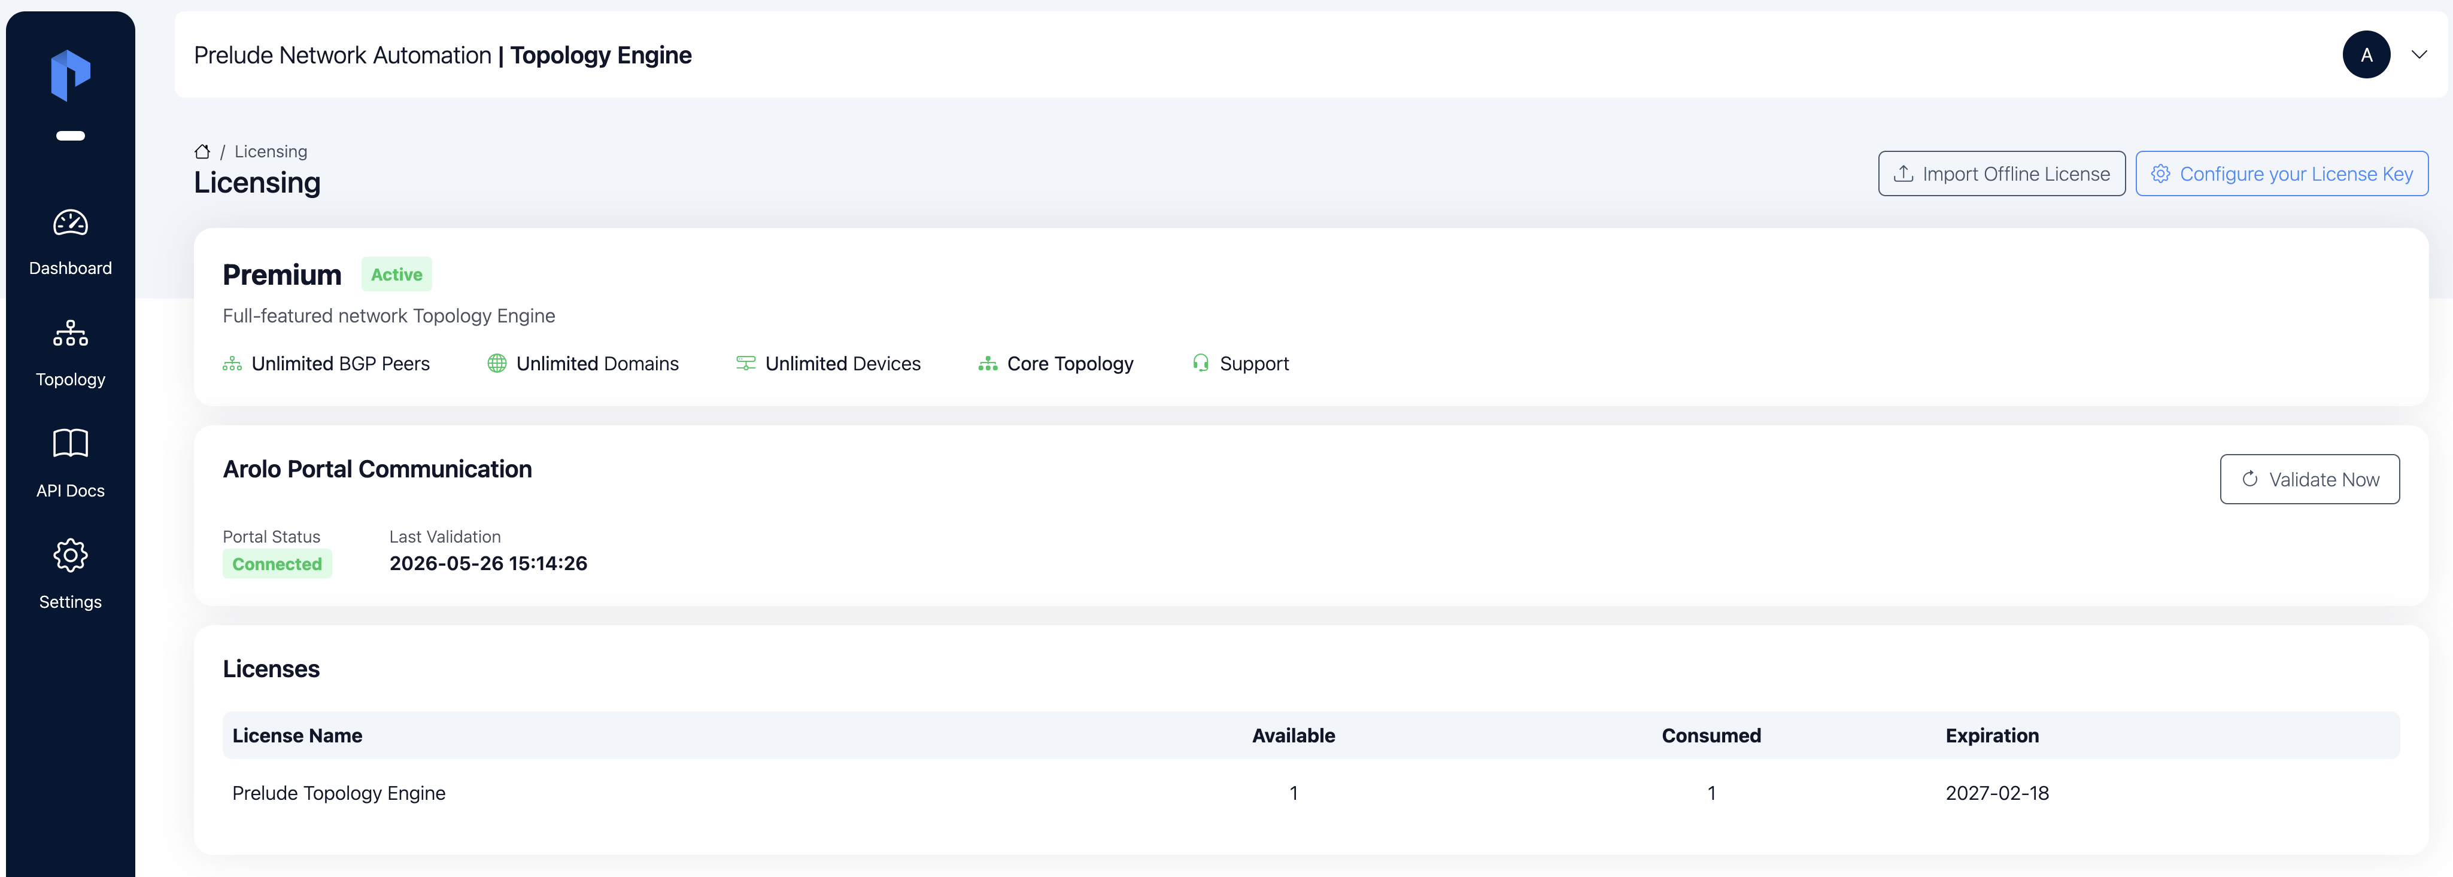Click the Licensing page title

[x=257, y=182]
